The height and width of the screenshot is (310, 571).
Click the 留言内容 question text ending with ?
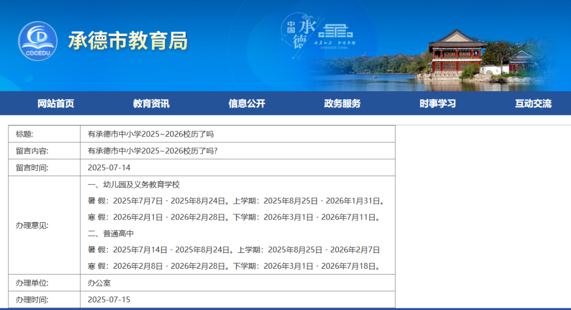pyautogui.click(x=153, y=151)
